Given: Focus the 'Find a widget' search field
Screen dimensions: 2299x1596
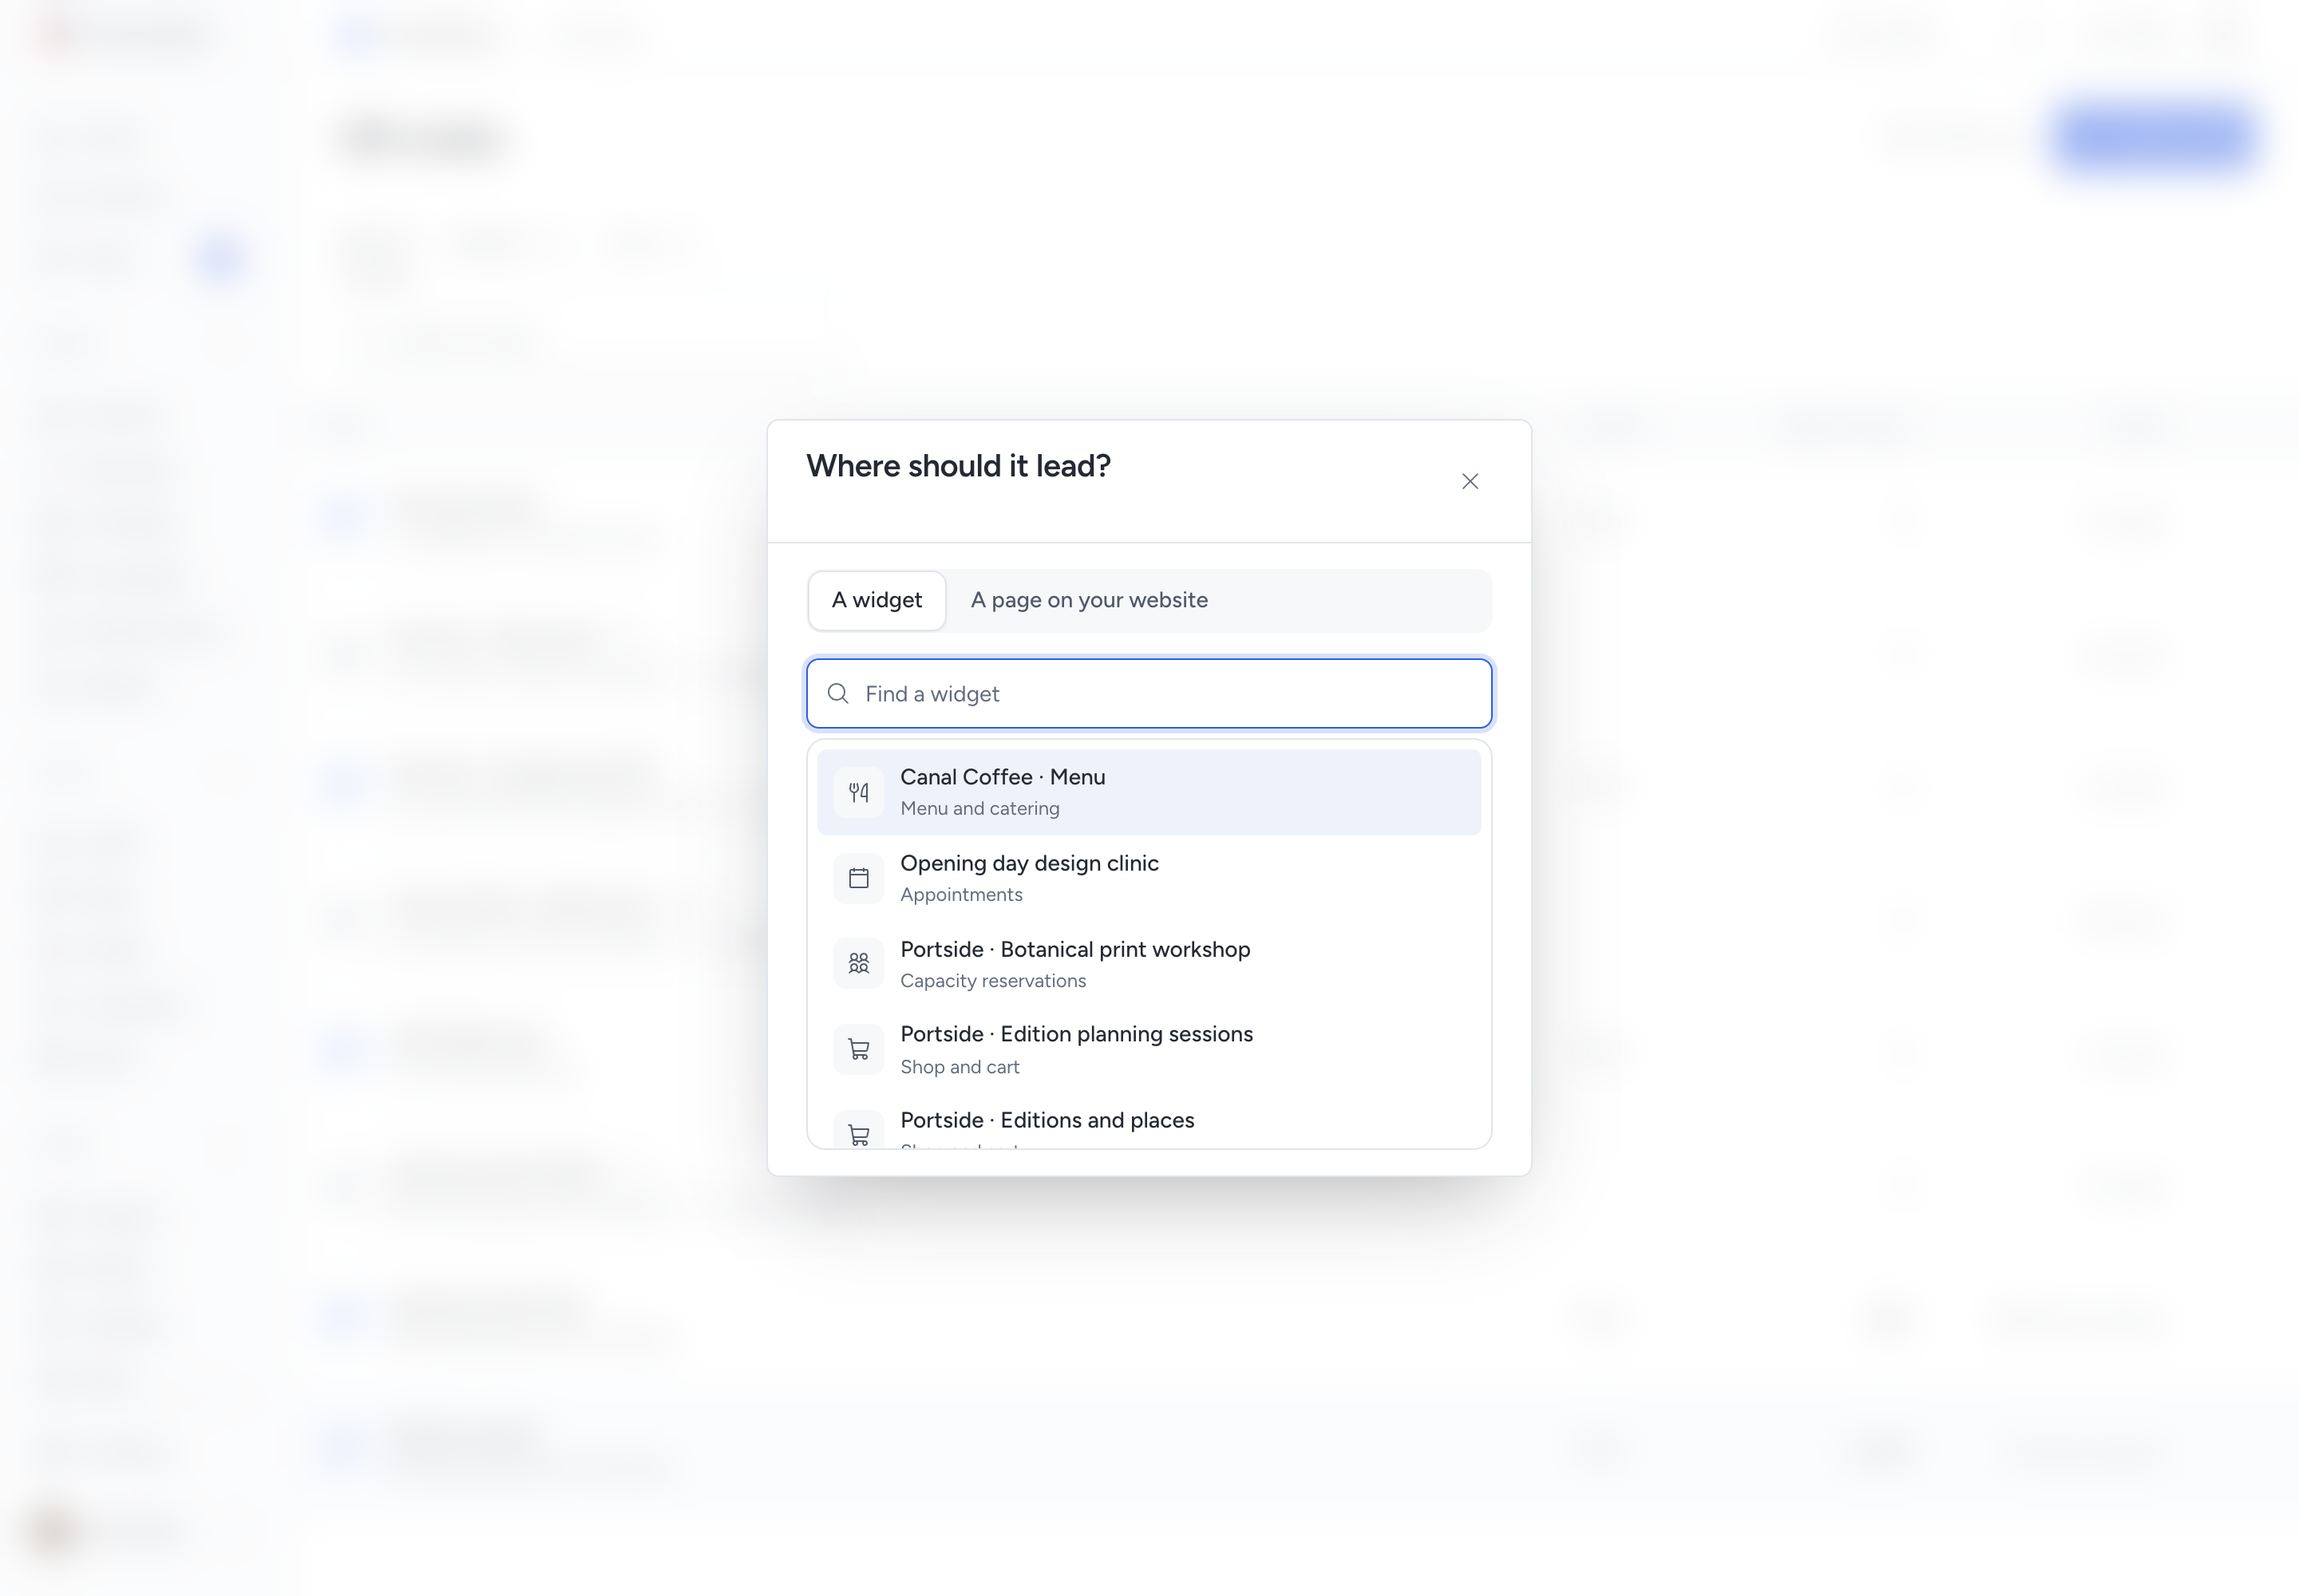Looking at the screenshot, I should point(1149,693).
